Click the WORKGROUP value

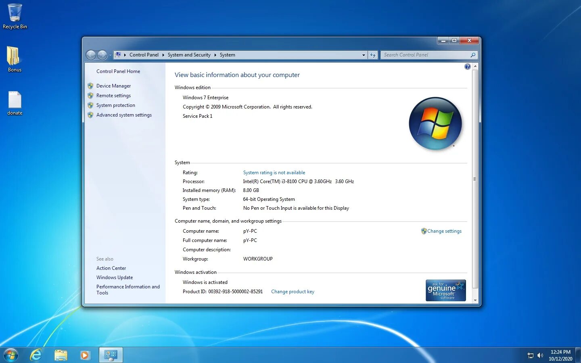258,259
